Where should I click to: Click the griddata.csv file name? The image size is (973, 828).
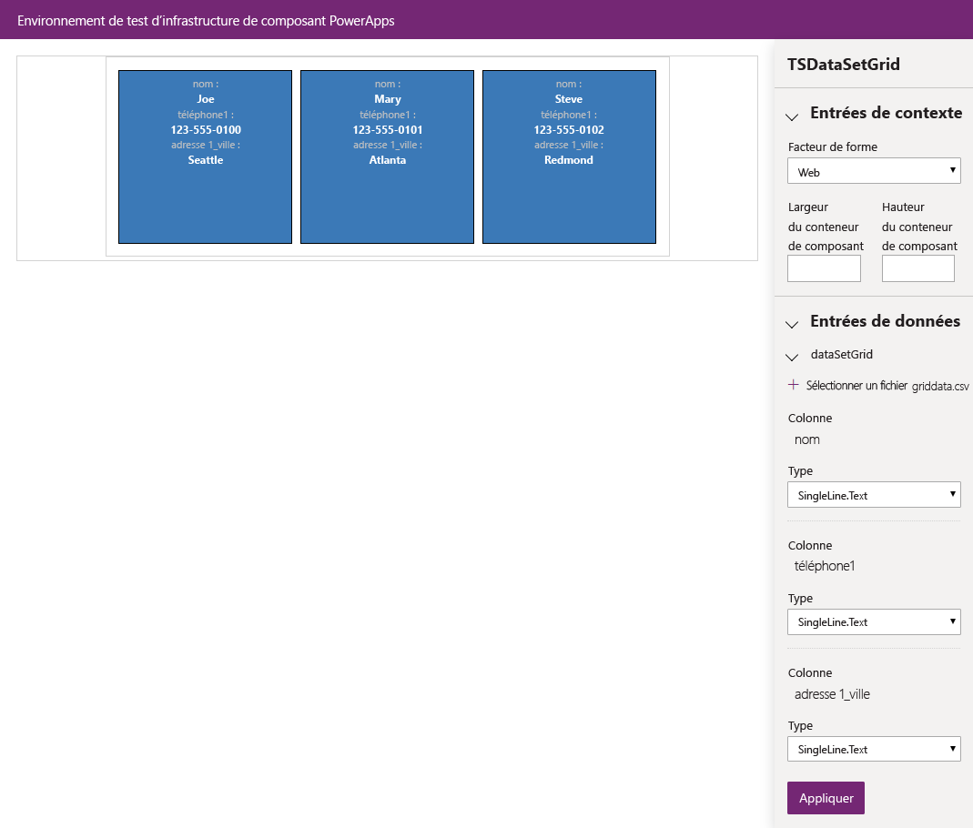point(938,386)
